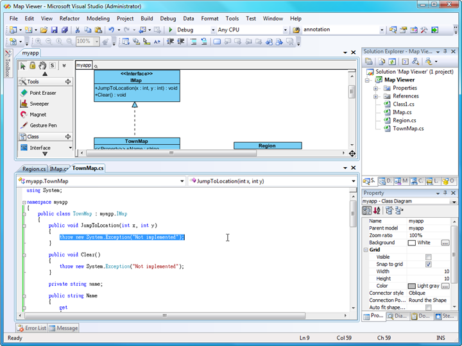Image resolution: width=462 pixels, height=346 pixels.
Task: Click the White background color swatch
Action: (411, 243)
